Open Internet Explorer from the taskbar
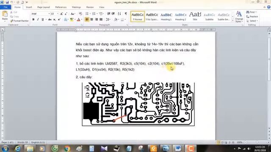271x152 pixels. point(18,148)
